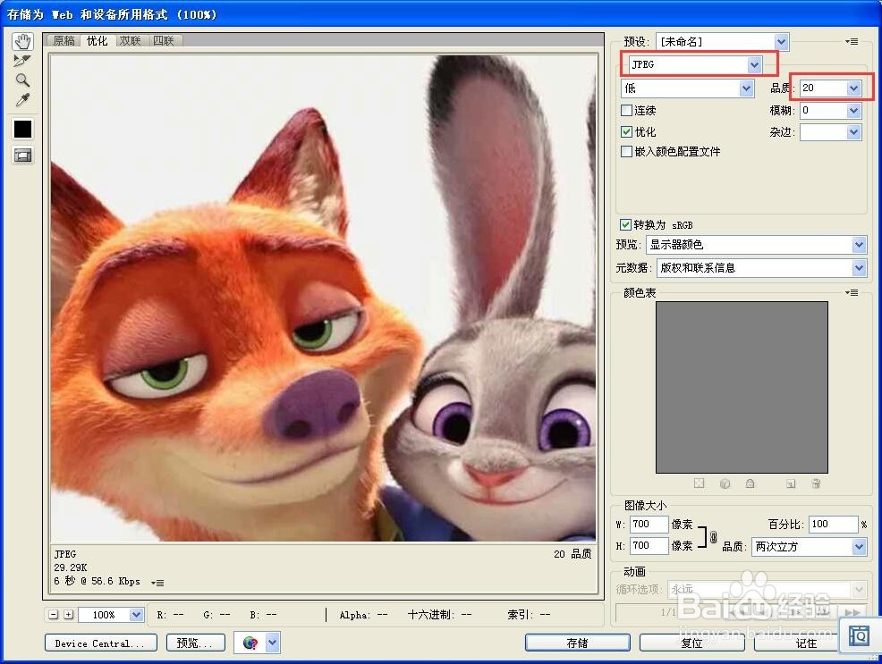
Task: Switch to the 双联 tab
Action: (130, 41)
